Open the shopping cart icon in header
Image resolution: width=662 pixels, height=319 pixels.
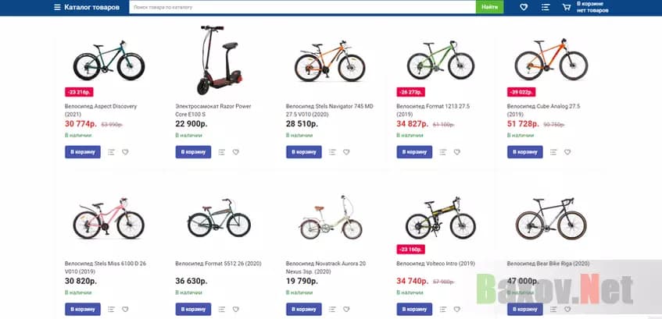[x=566, y=7]
